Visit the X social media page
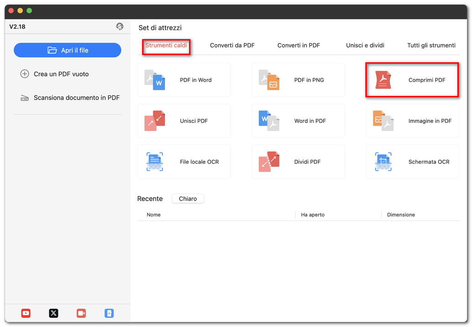The image size is (472, 327). coord(53,313)
